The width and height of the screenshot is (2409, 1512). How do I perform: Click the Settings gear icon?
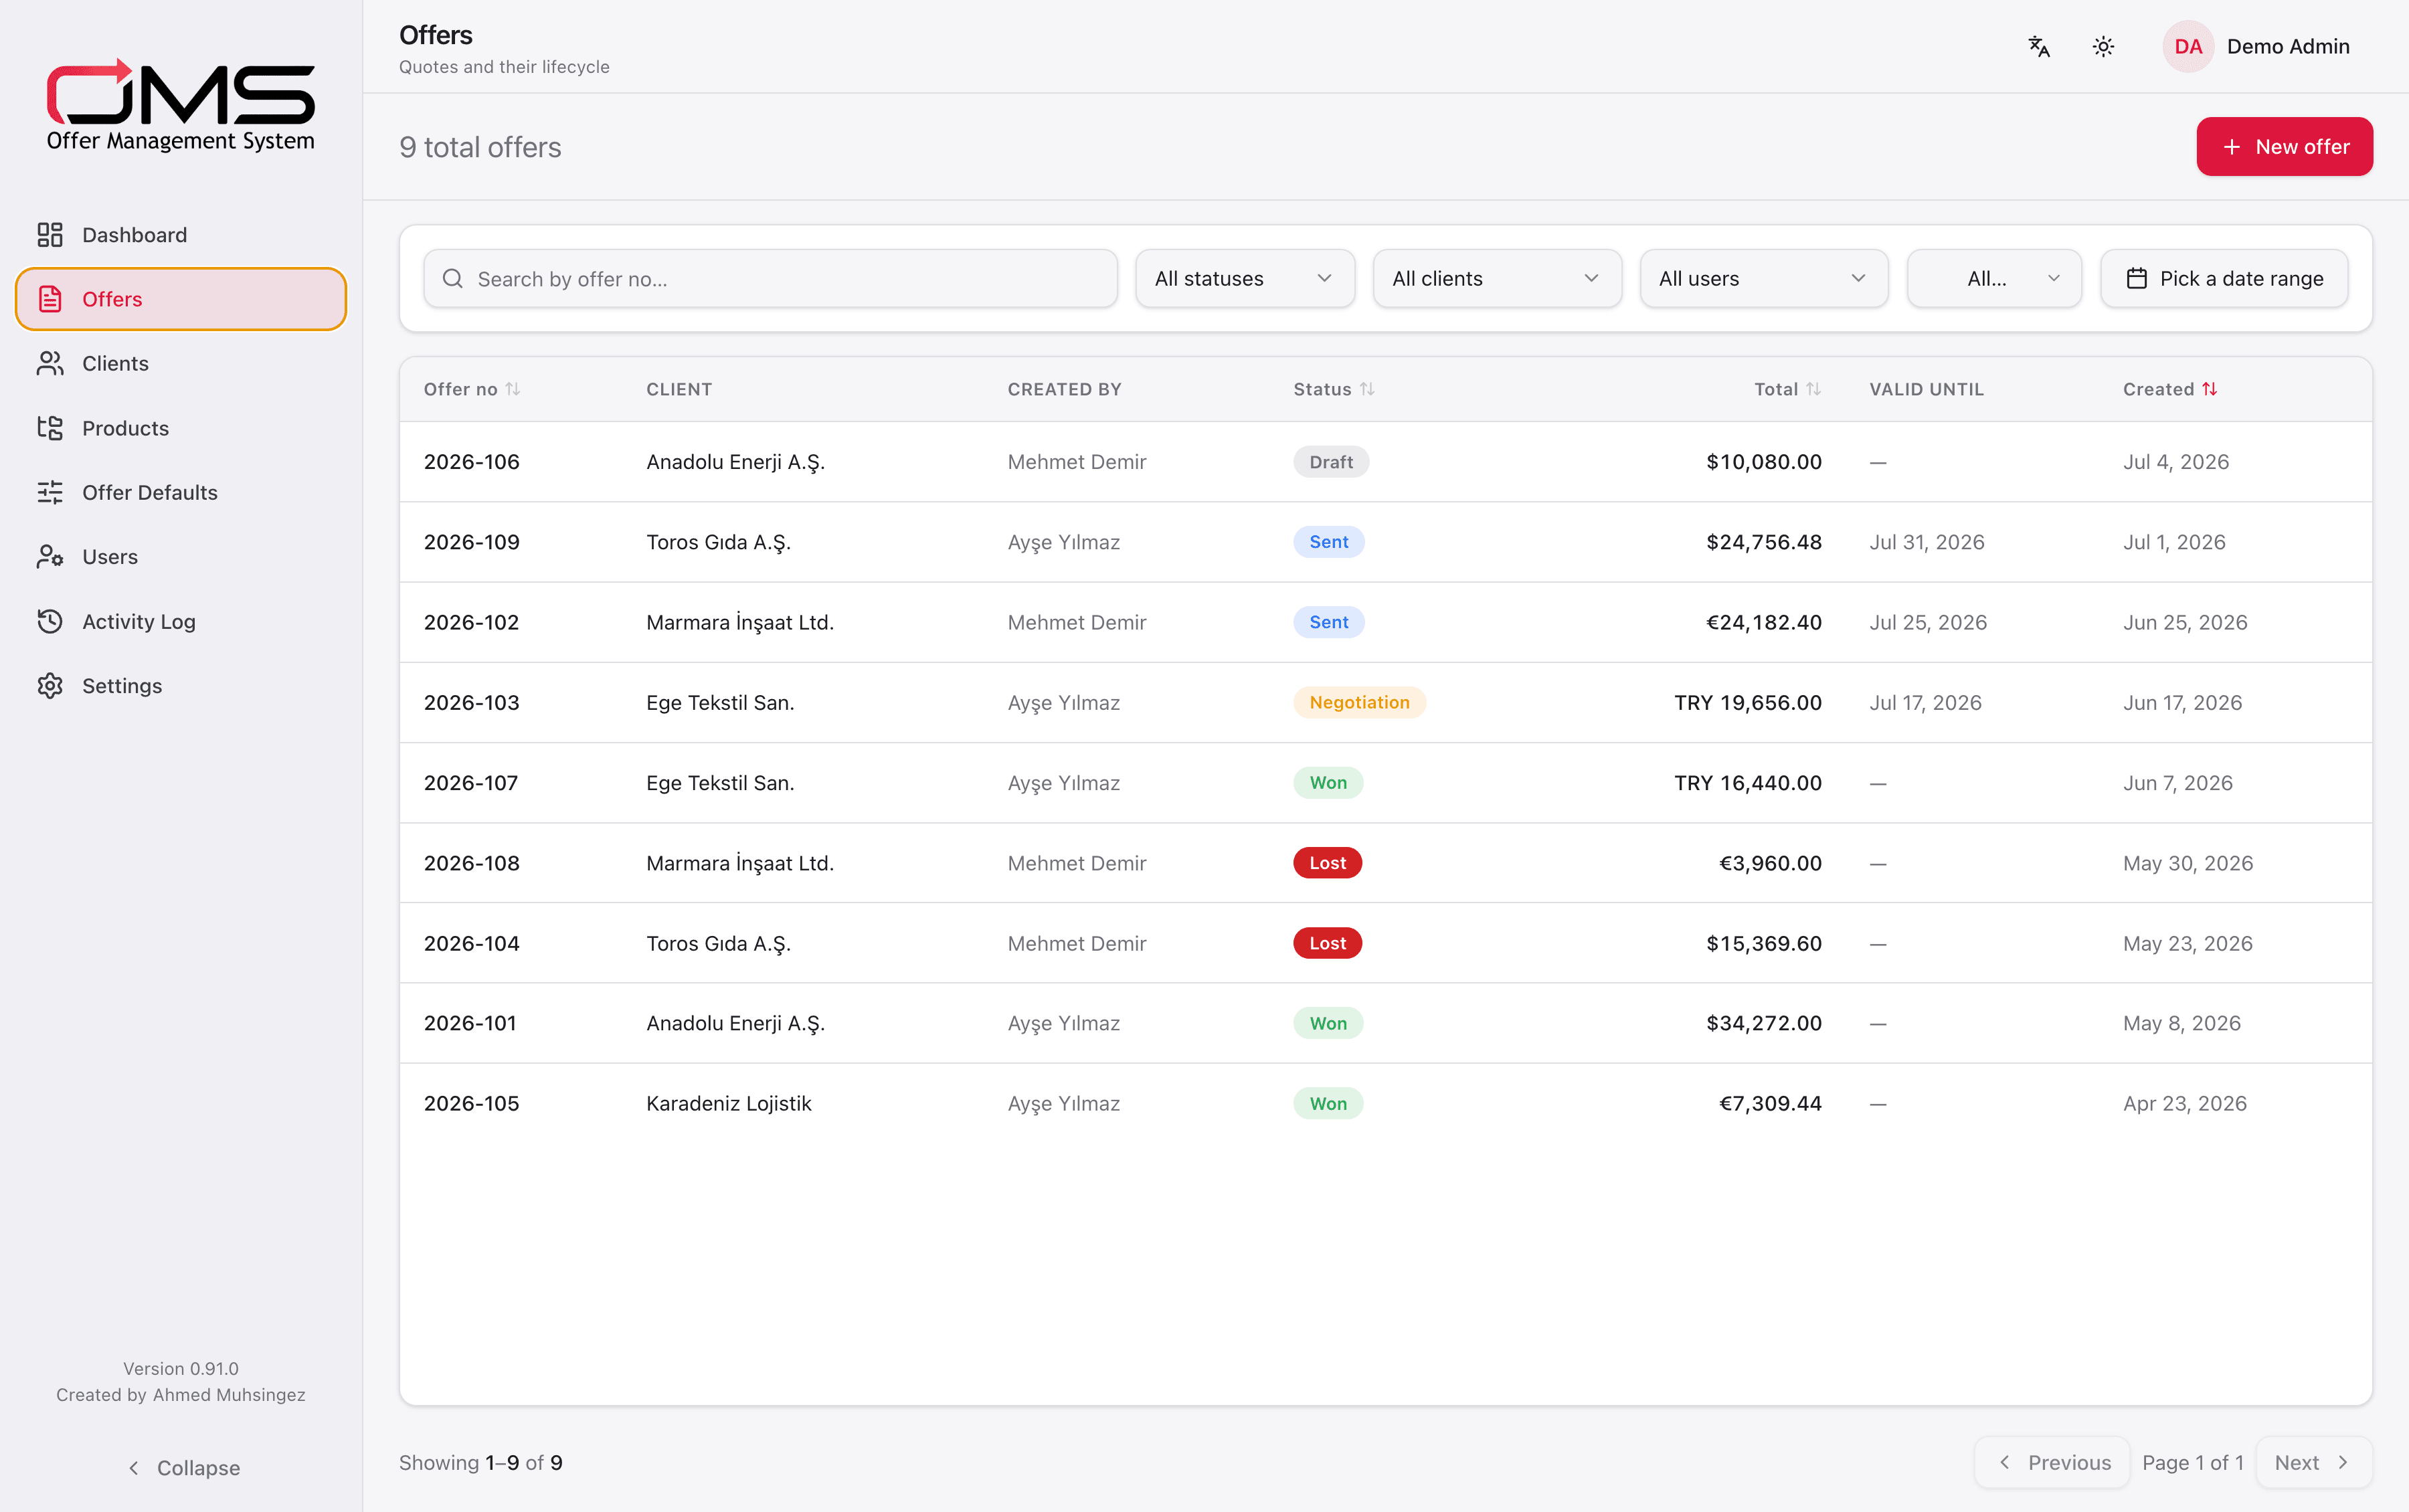click(50, 686)
